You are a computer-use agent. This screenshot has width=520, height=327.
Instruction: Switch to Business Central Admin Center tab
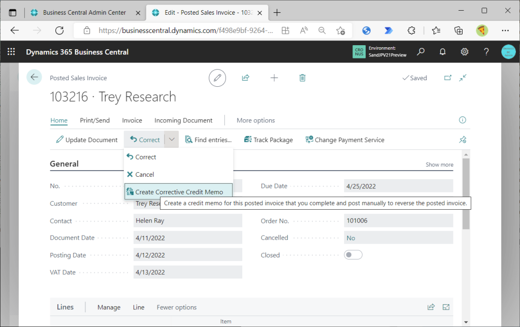(x=84, y=13)
